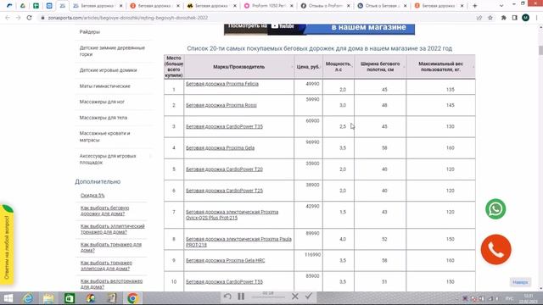Sort by the Марка/Производитель column header

coord(239,67)
